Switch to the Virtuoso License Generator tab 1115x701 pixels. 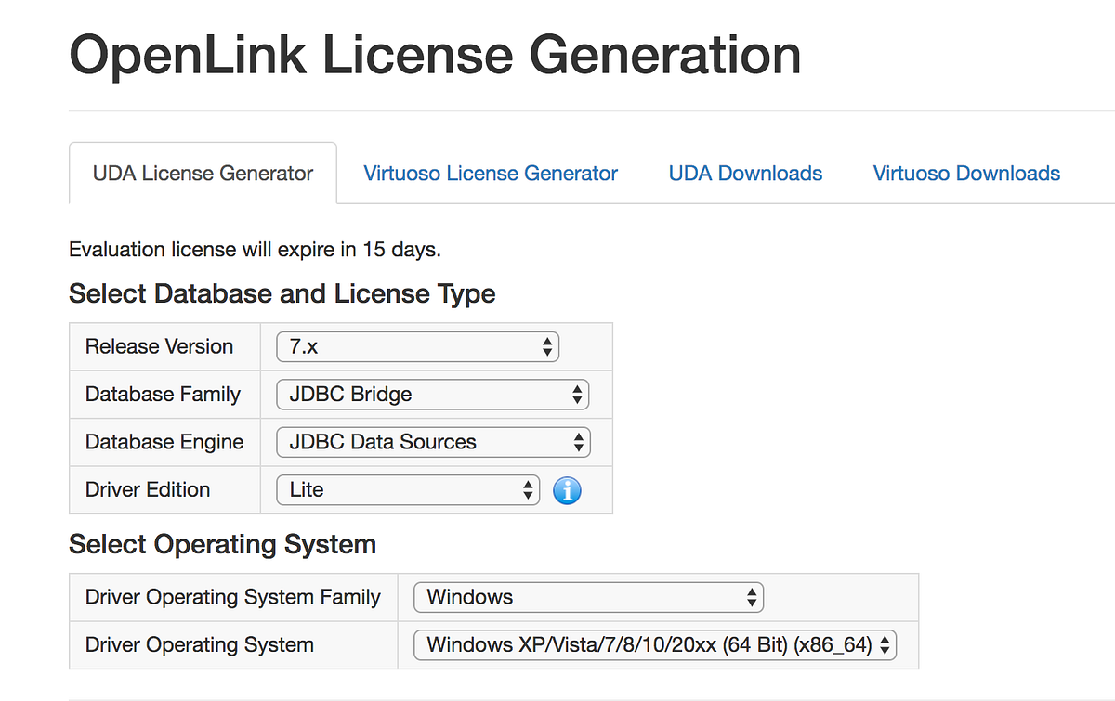[490, 173]
